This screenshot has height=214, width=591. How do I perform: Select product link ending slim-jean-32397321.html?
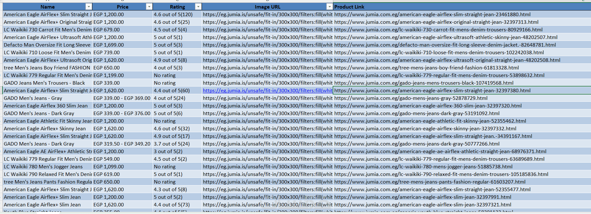click(x=462, y=204)
